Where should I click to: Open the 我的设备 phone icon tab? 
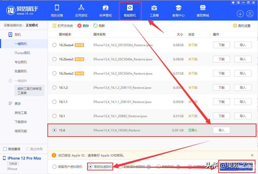[x=57, y=8]
